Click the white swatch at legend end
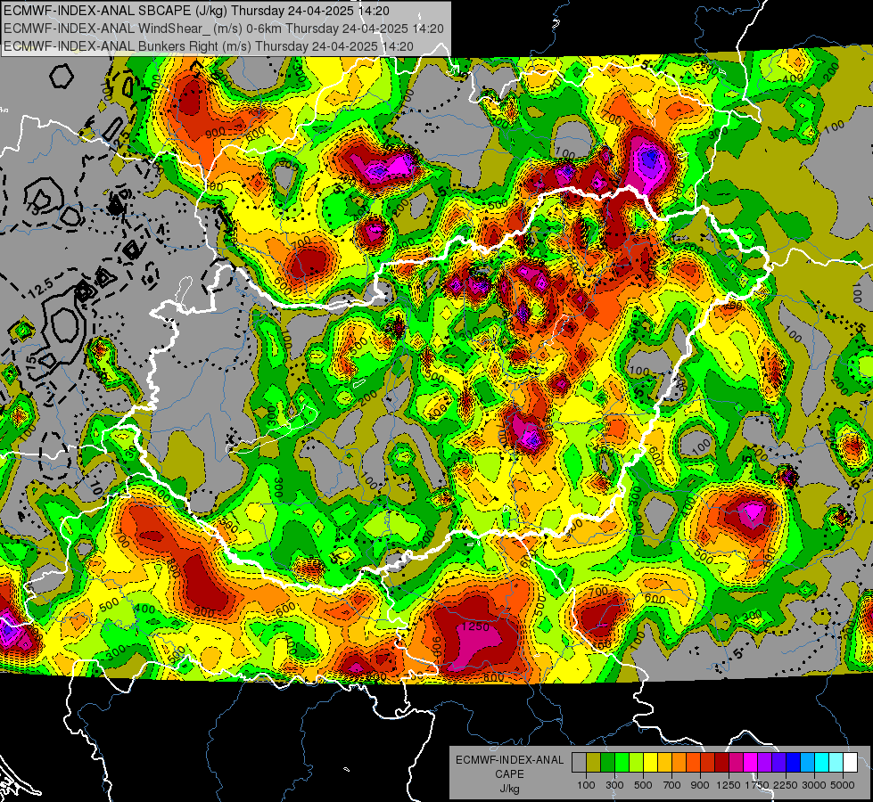The image size is (873, 802). [x=850, y=762]
